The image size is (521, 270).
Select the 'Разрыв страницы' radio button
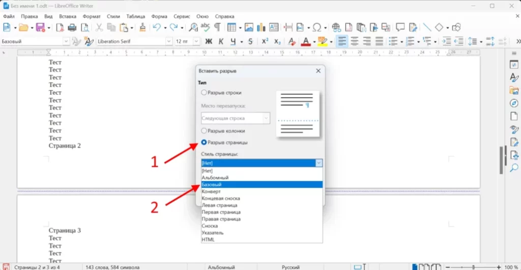[204, 142]
